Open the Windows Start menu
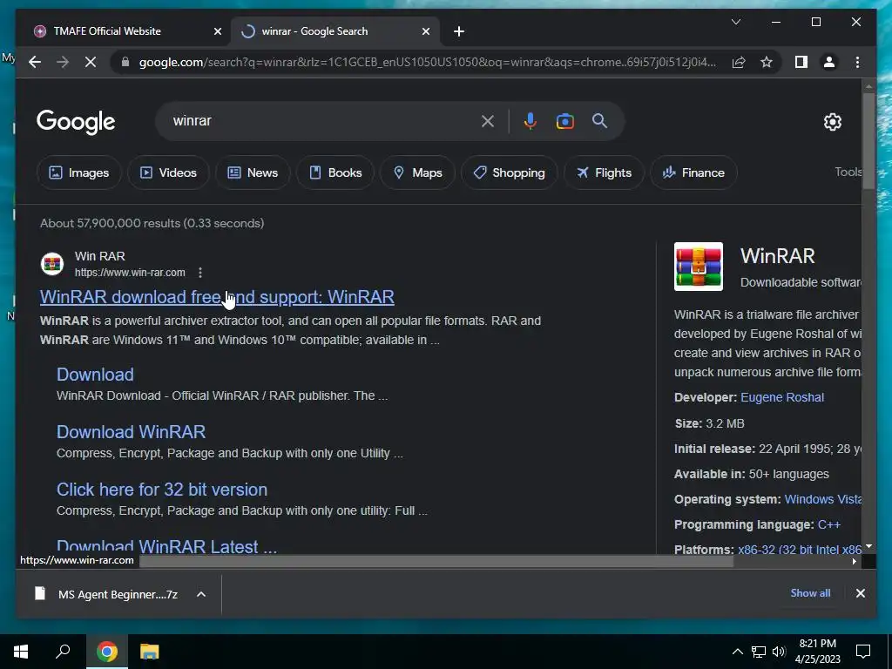The height and width of the screenshot is (669, 892). click(x=21, y=652)
